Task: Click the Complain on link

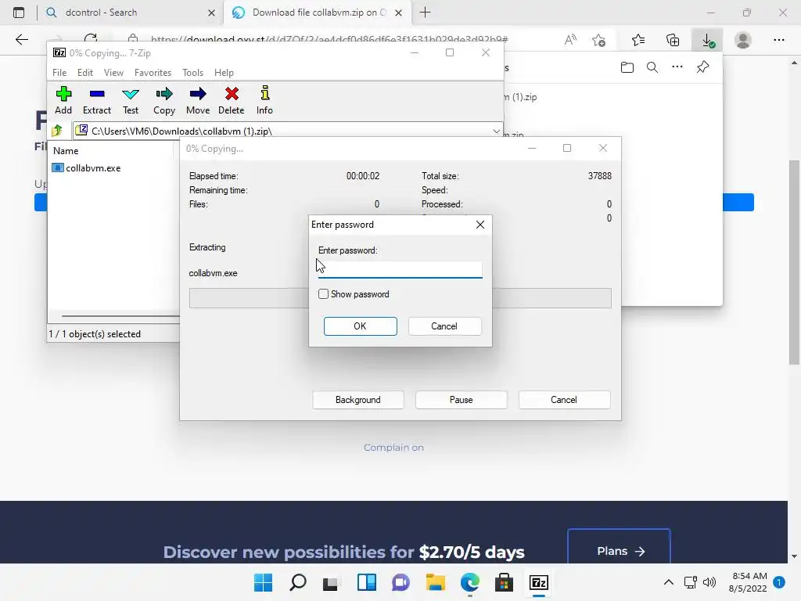Action: 394,448
